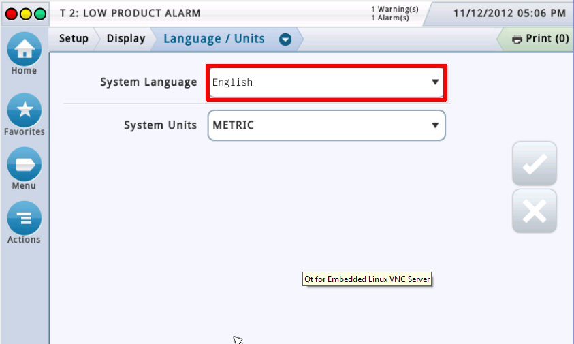This screenshot has width=574, height=344.
Task: Navigate to the Setup breadcrumb
Action: (x=74, y=38)
